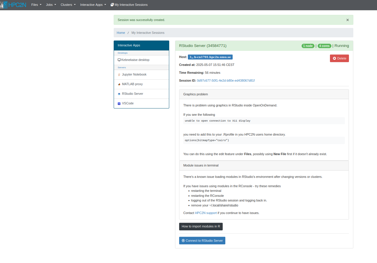Image resolution: width=377 pixels, height=263 pixels.
Task: Open RStudio Server in sidebar
Action: 141,94
